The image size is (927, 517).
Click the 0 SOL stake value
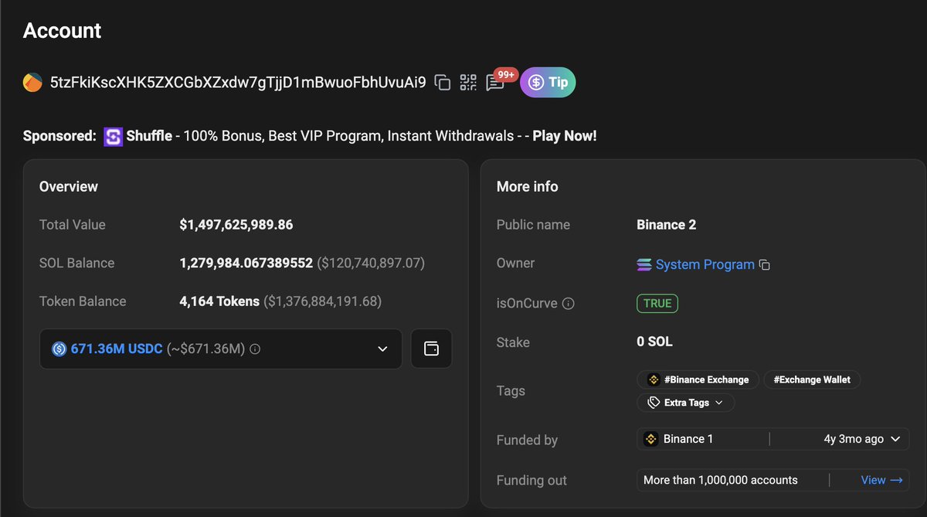655,342
